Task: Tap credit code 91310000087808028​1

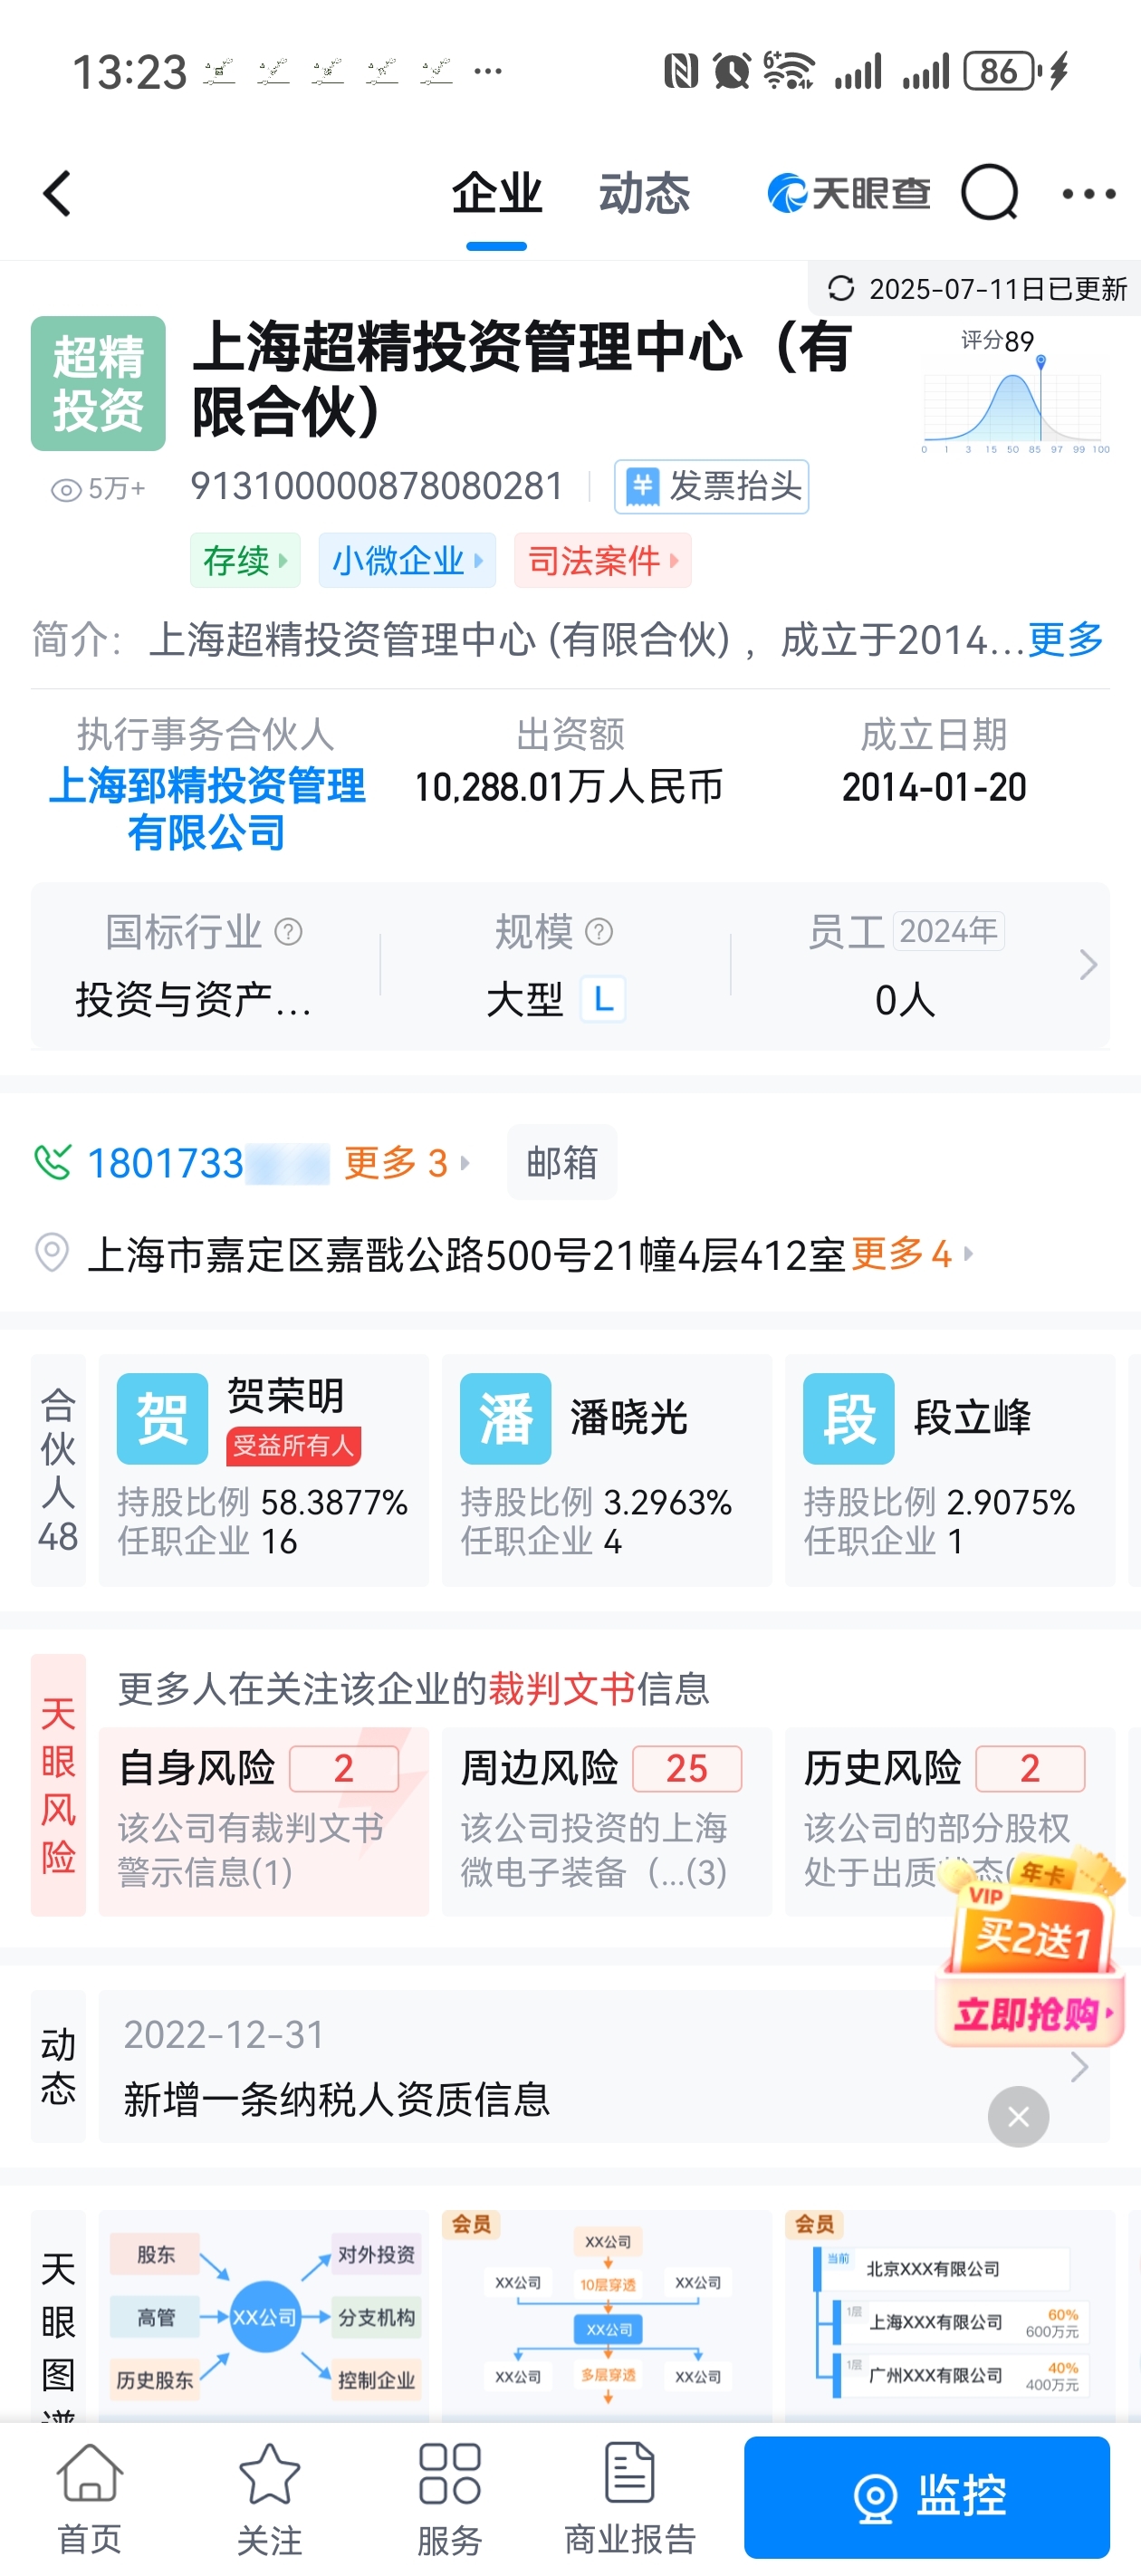Action: [377, 486]
